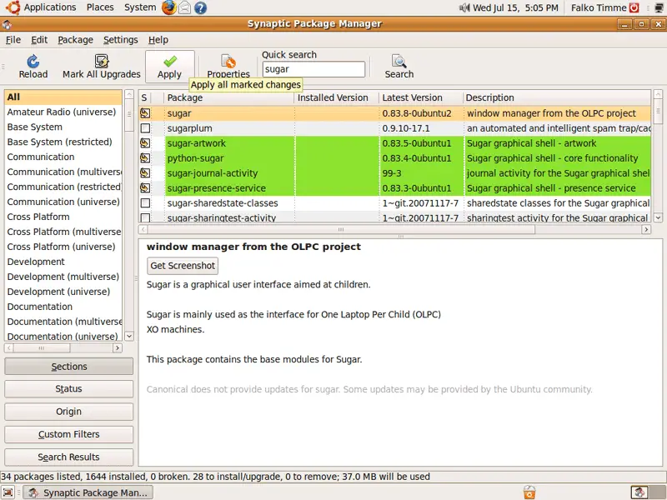Toggle the sugar-sharingtest-activity checkbox
The height and width of the screenshot is (500, 667).
point(145,217)
